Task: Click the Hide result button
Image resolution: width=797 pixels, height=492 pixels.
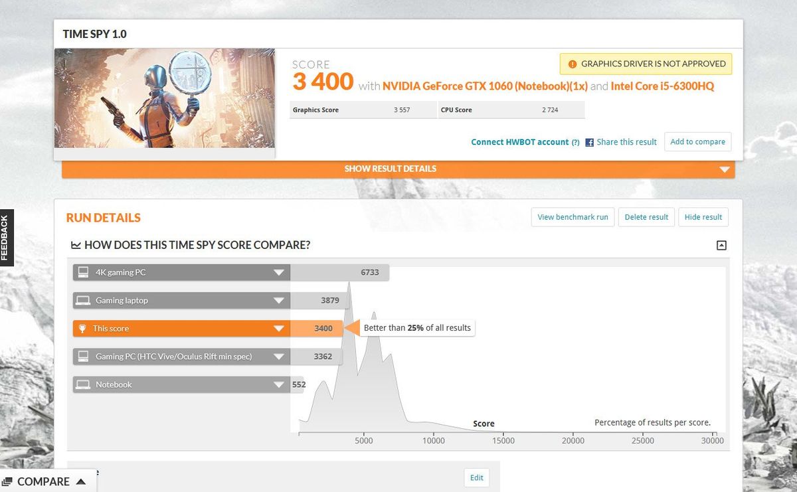Action: [703, 217]
